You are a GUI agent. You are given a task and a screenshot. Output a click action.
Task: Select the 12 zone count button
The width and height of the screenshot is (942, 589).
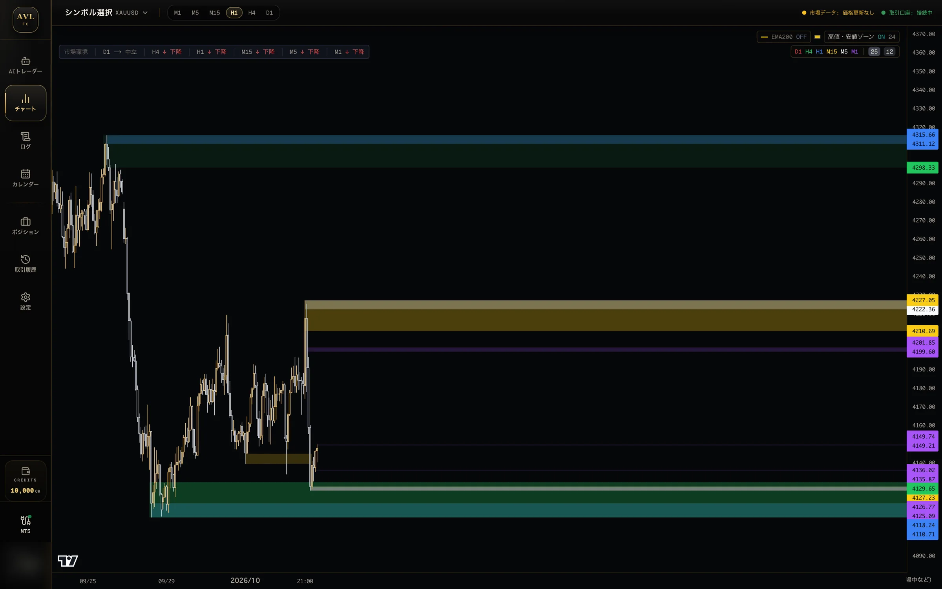click(889, 52)
